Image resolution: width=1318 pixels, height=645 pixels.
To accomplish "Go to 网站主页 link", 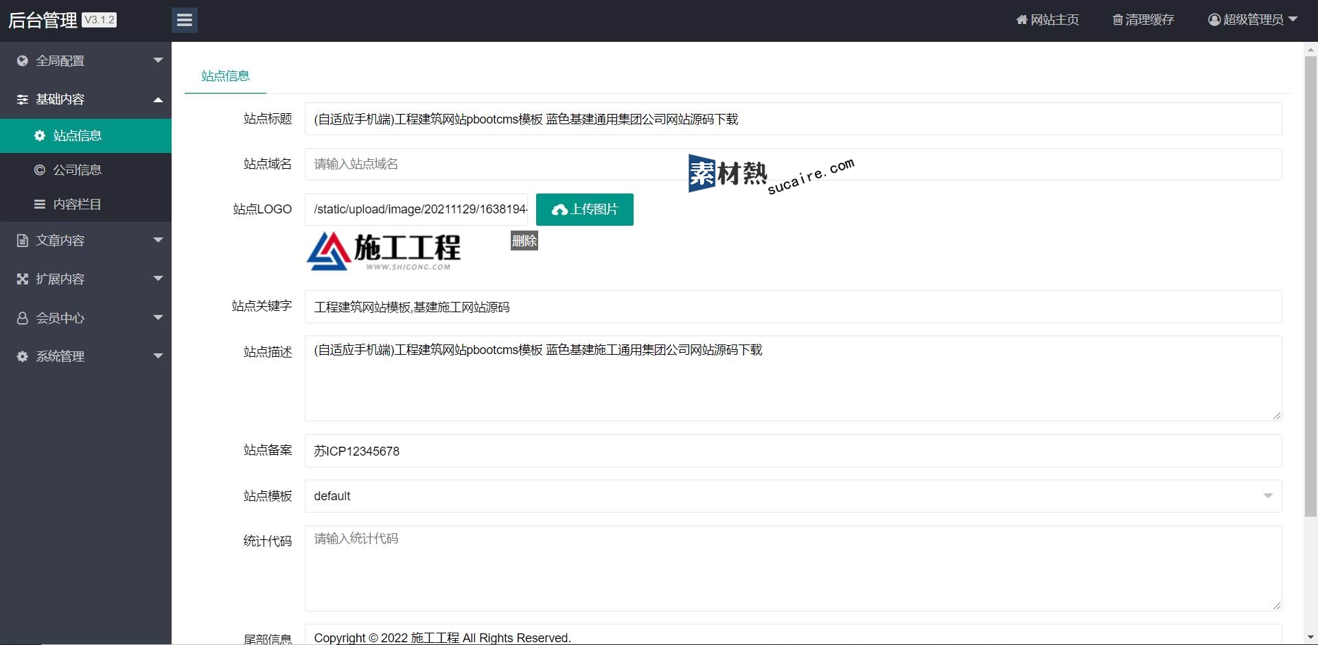I will coord(1048,20).
